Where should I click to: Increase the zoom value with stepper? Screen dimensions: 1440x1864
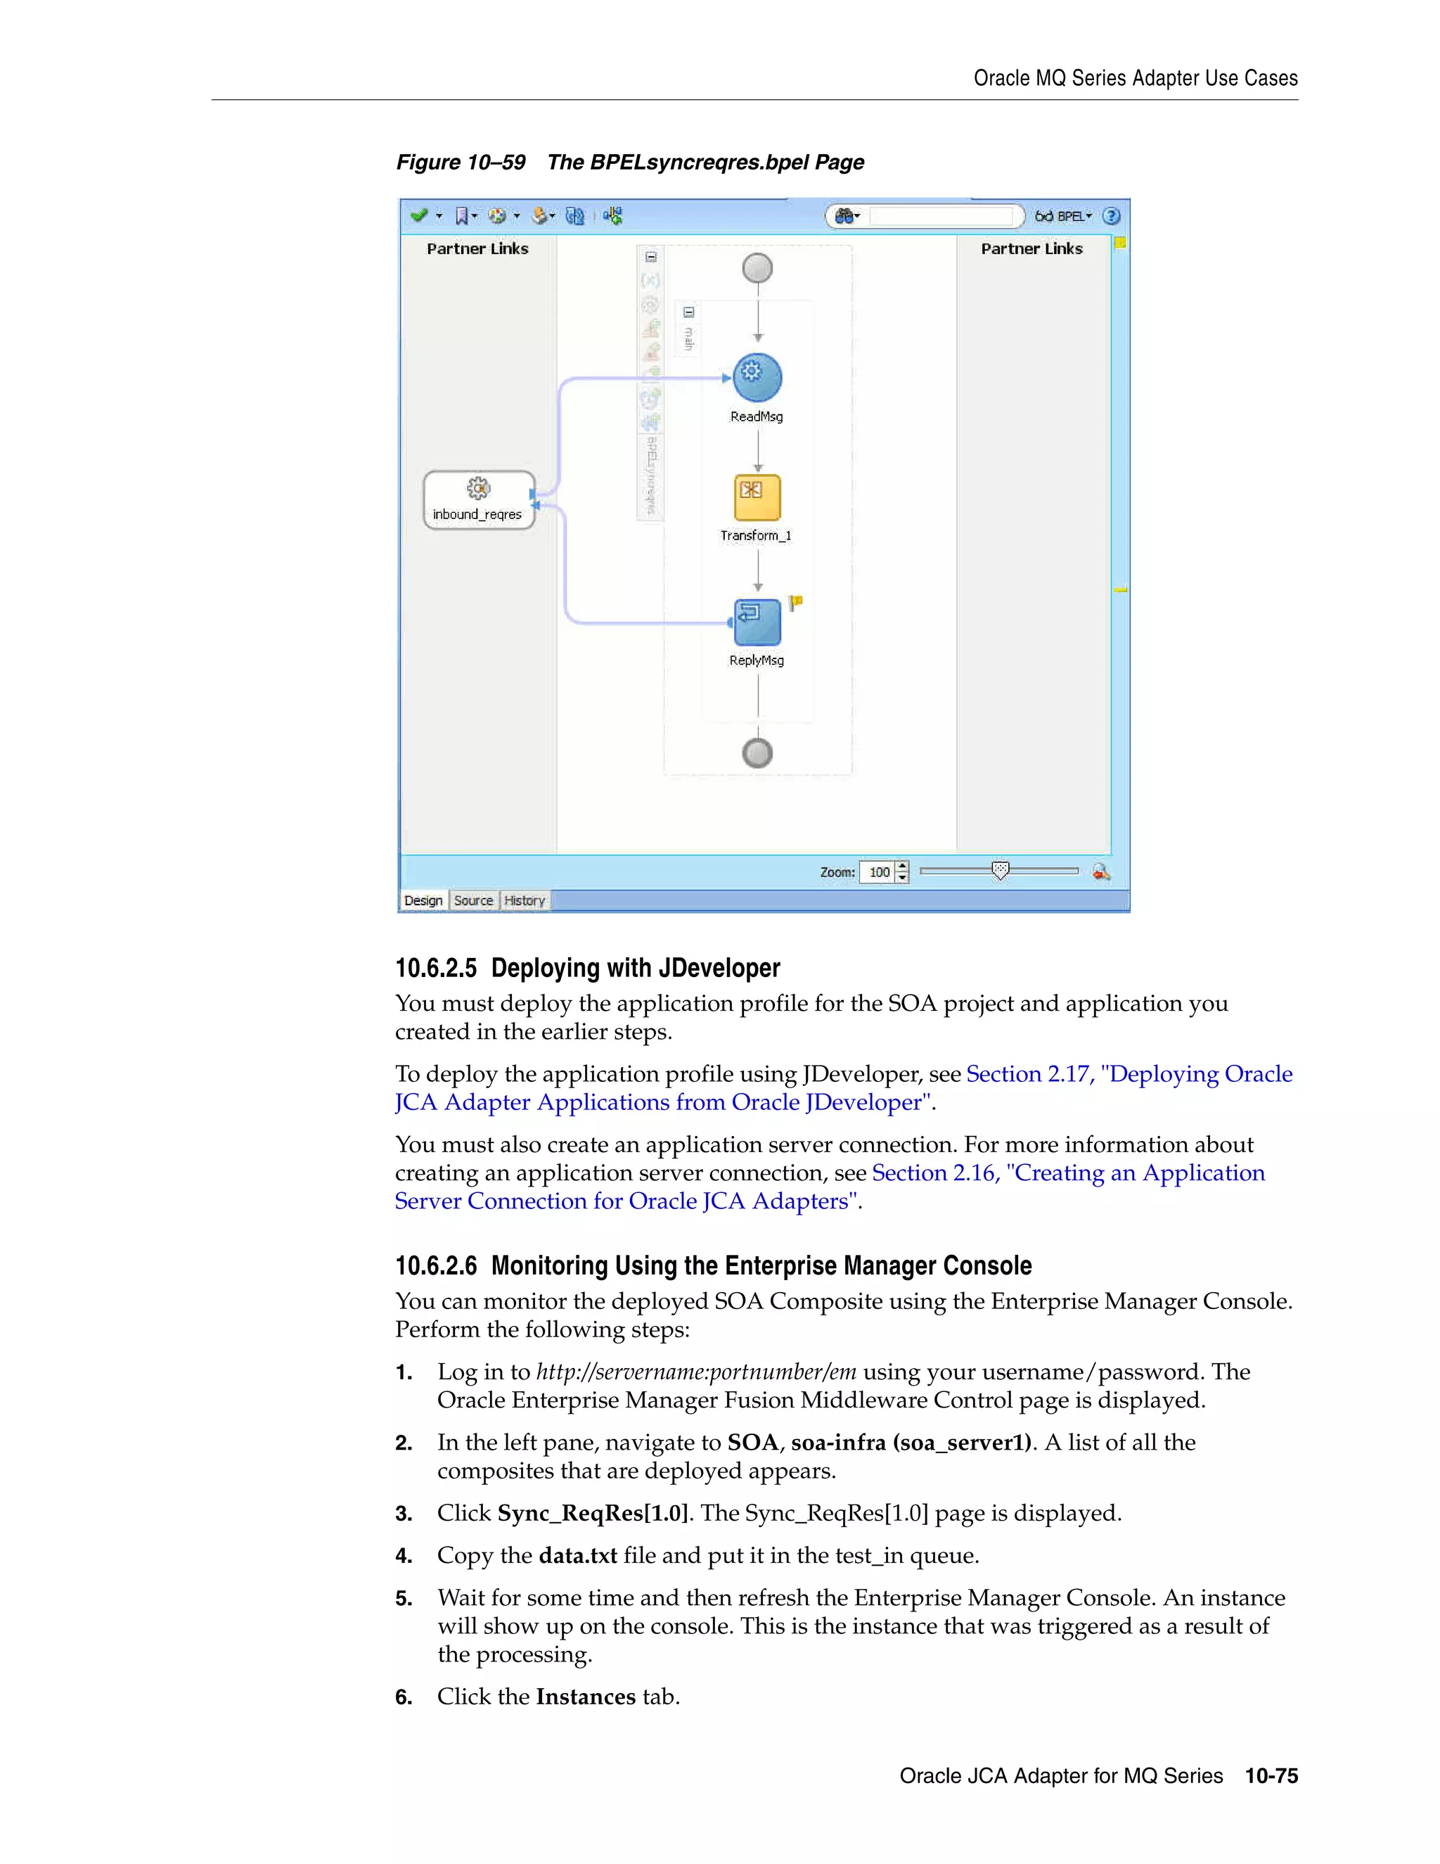(x=903, y=867)
